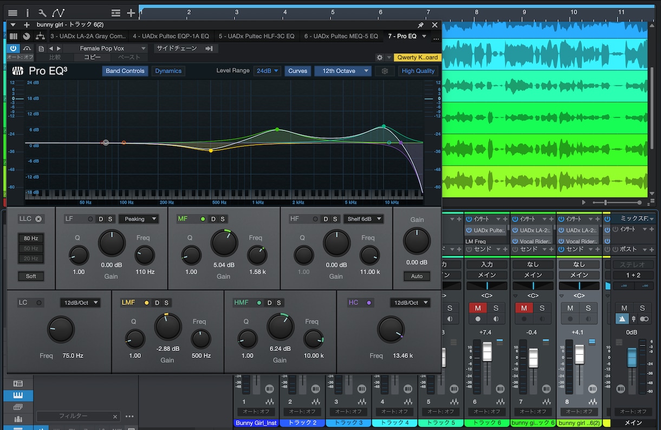
Task: Unmute channel 6 with M button
Action: pos(478,308)
